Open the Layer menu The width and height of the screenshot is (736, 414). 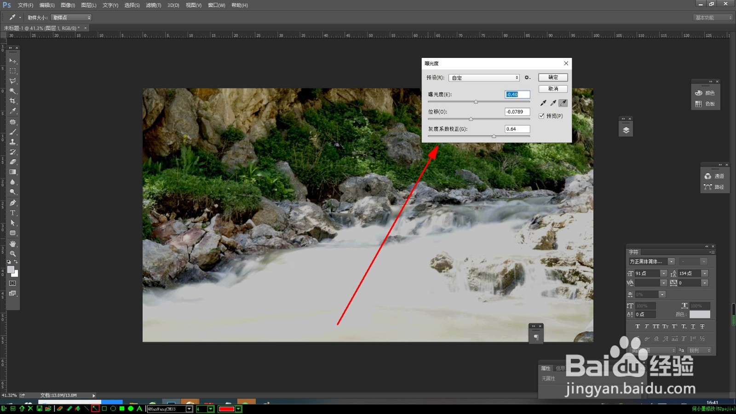pos(89,5)
